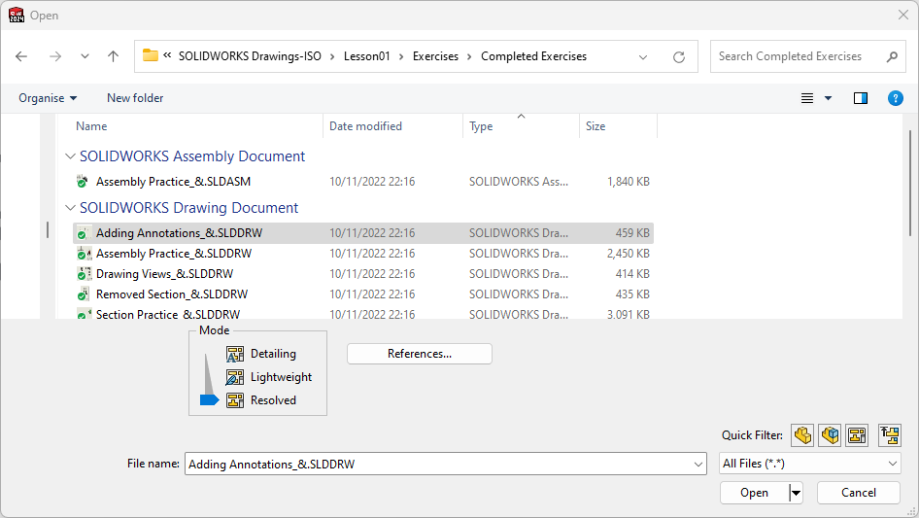919x518 pixels.
Task: Click the file list vertical scrollbar
Action: tap(910, 183)
